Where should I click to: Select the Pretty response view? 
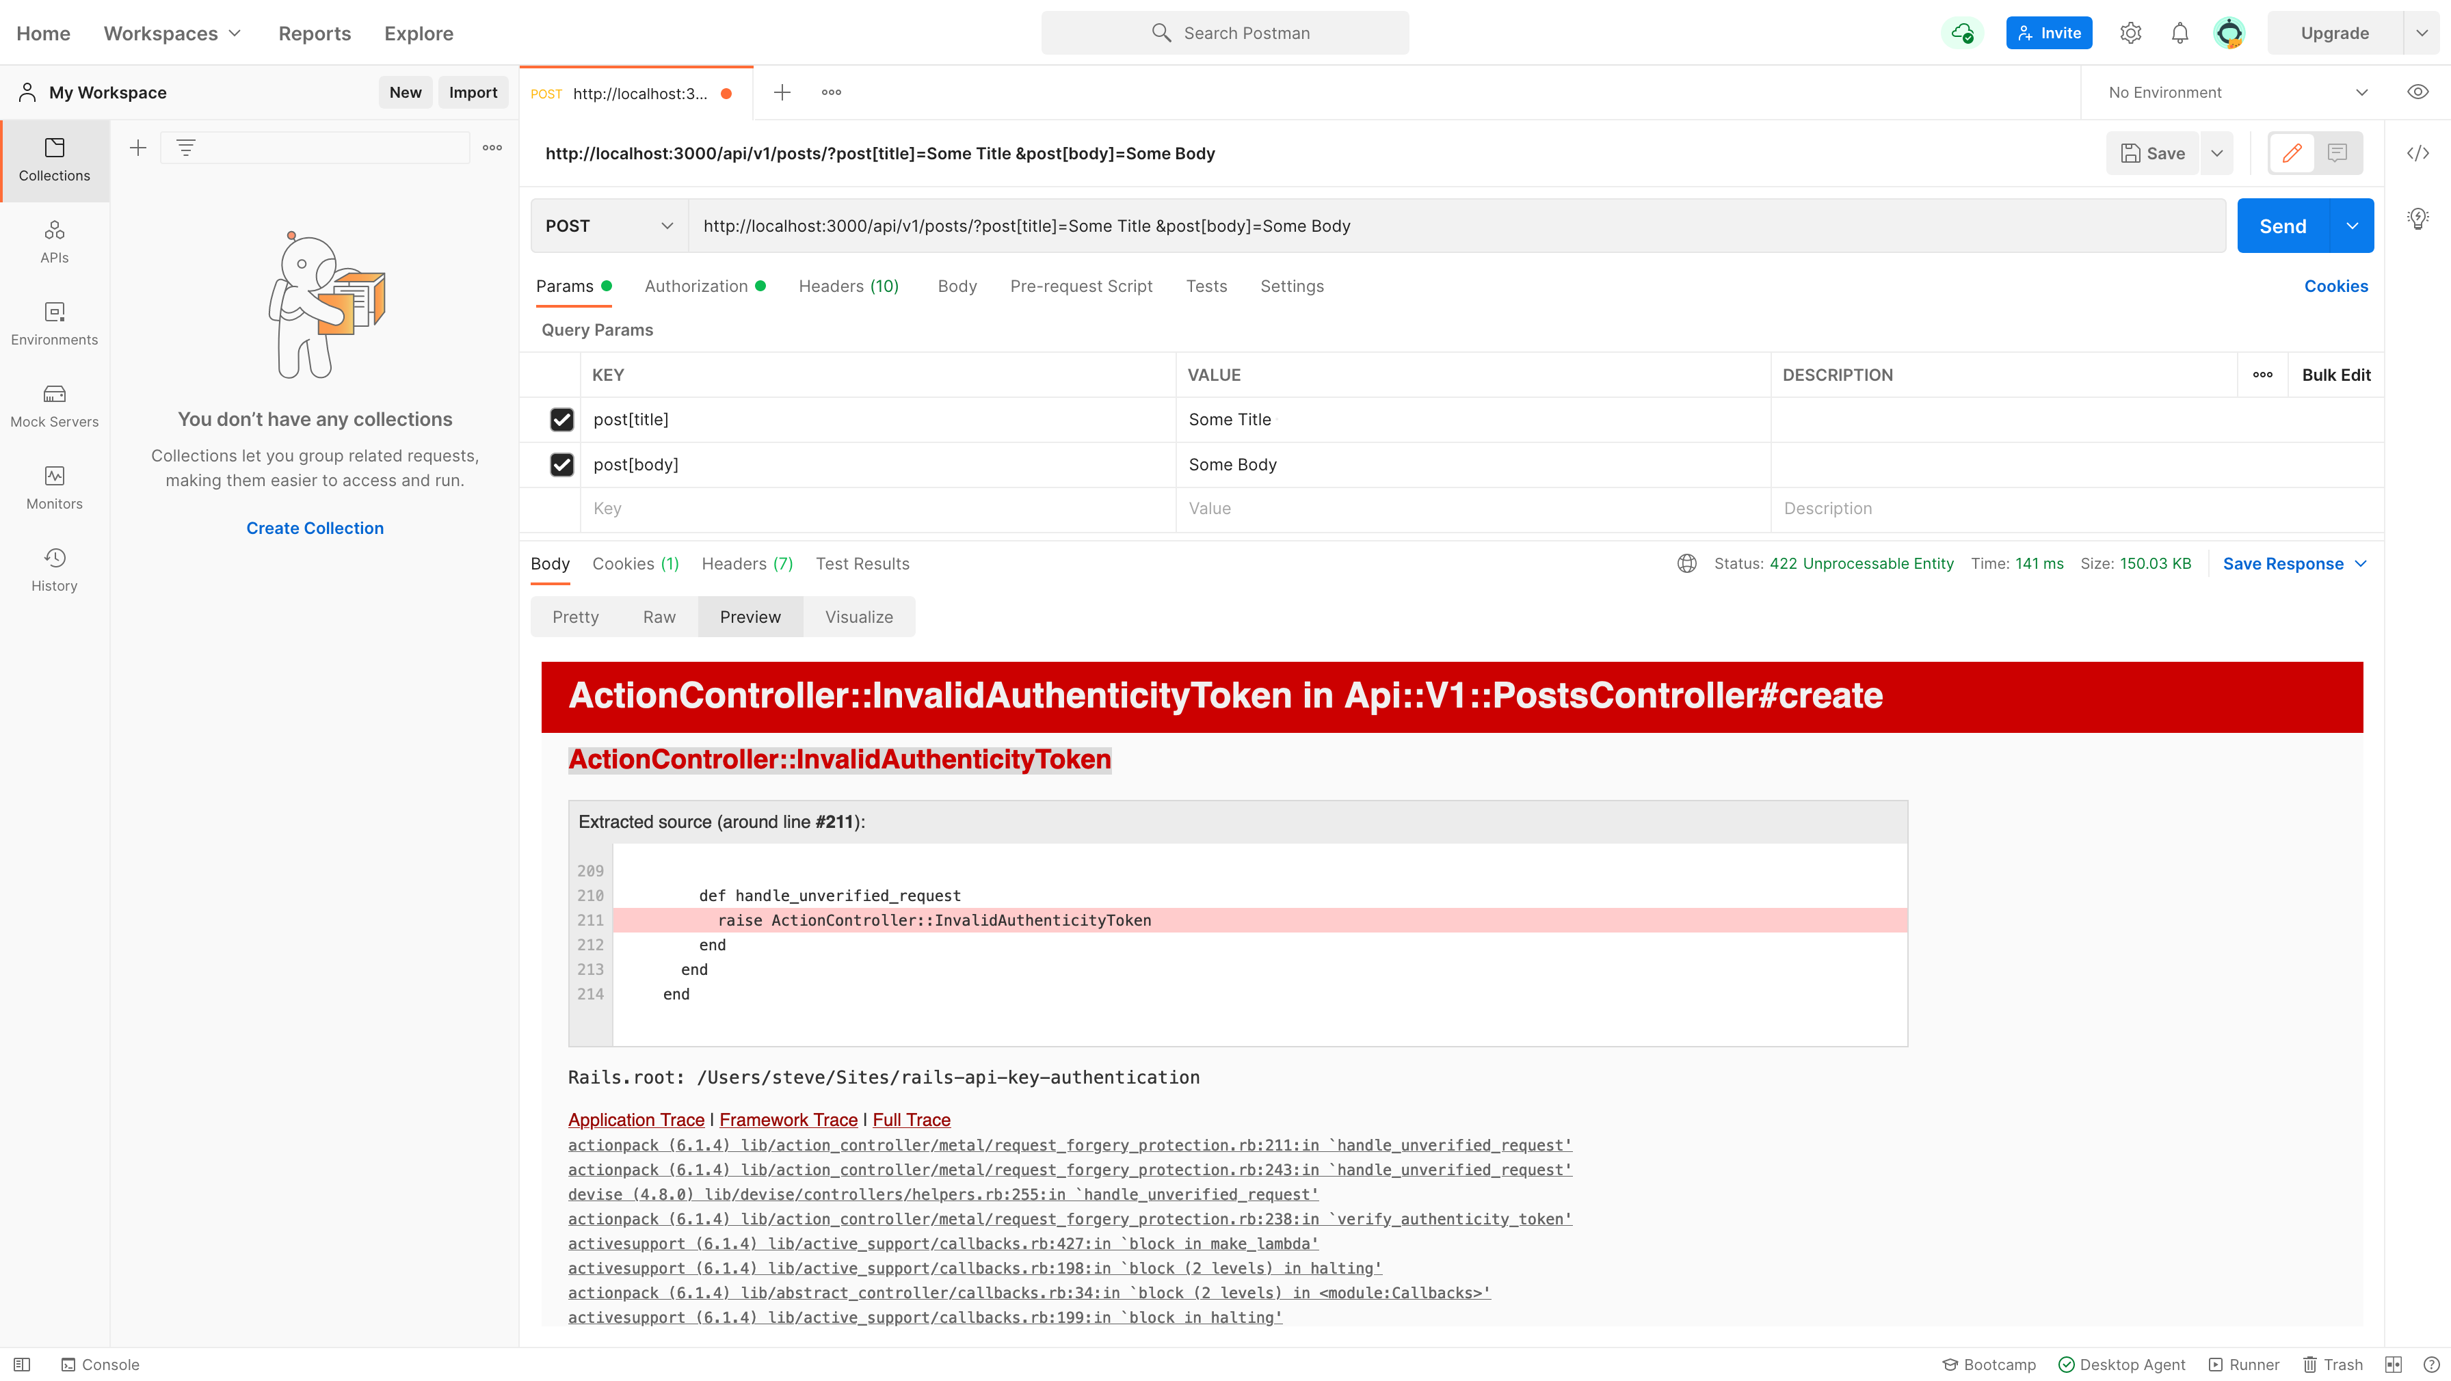pos(576,617)
